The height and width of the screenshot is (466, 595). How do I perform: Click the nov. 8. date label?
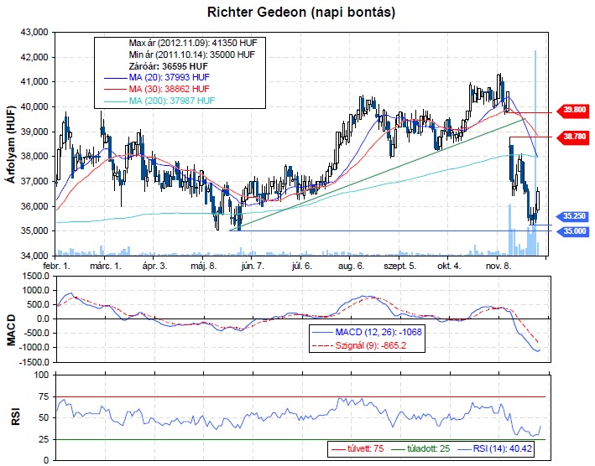(498, 266)
